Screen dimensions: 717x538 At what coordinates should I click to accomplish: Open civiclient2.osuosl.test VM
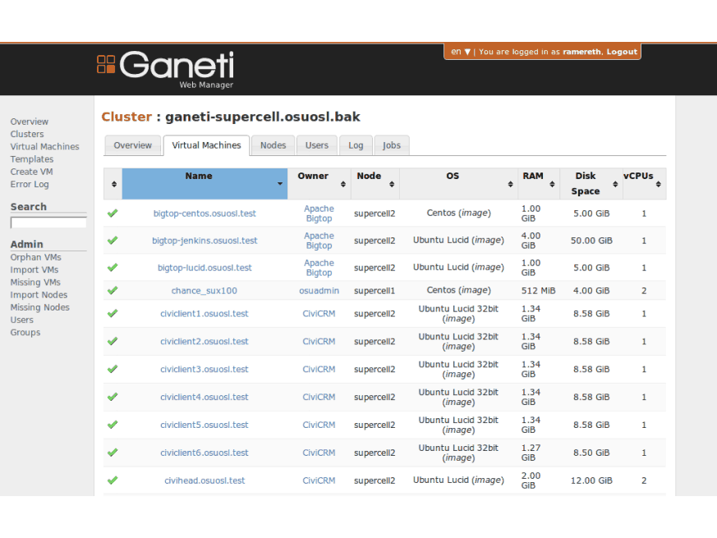click(x=204, y=342)
